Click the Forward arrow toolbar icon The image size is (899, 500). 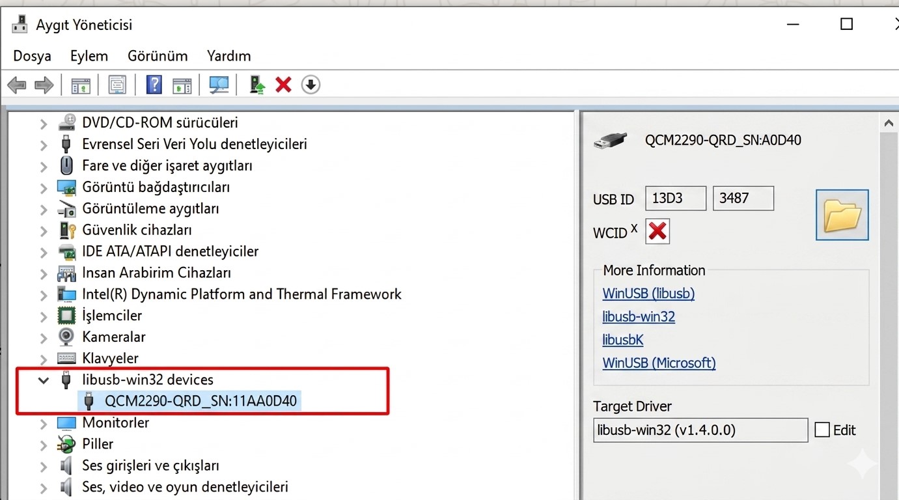click(x=44, y=85)
